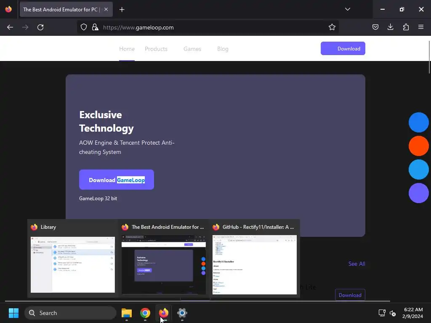Viewport: 431px width, 323px height.
Task: Open the Firefox application menu
Action: point(421,27)
